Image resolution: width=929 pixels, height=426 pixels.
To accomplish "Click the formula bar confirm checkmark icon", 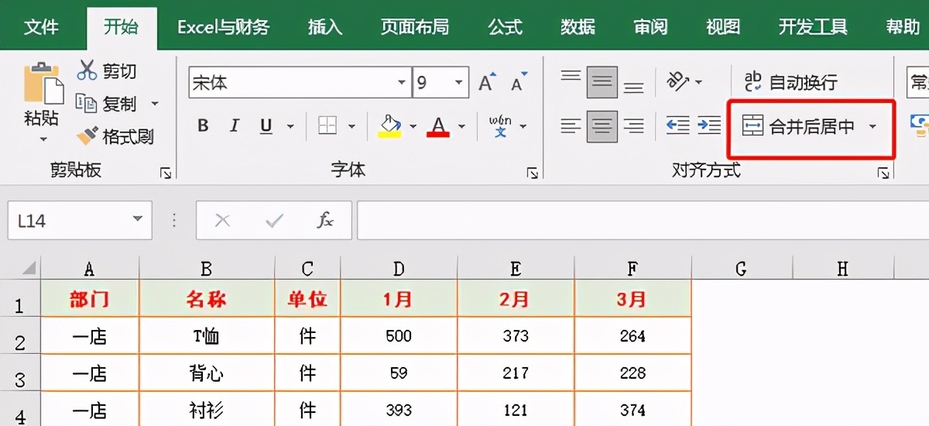I will (x=274, y=221).
